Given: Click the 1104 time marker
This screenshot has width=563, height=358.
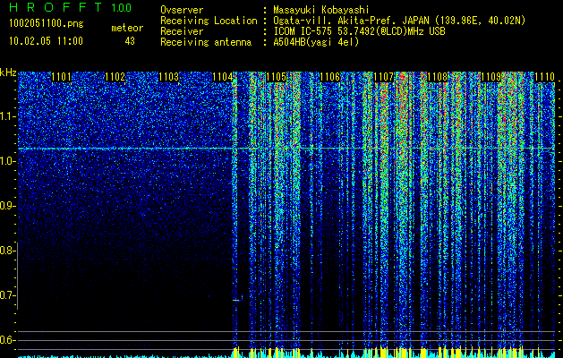Looking at the screenshot, I should click(x=223, y=77).
